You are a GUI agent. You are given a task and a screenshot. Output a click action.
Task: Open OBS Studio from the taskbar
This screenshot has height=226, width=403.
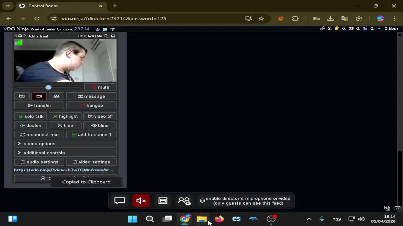(x=271, y=219)
